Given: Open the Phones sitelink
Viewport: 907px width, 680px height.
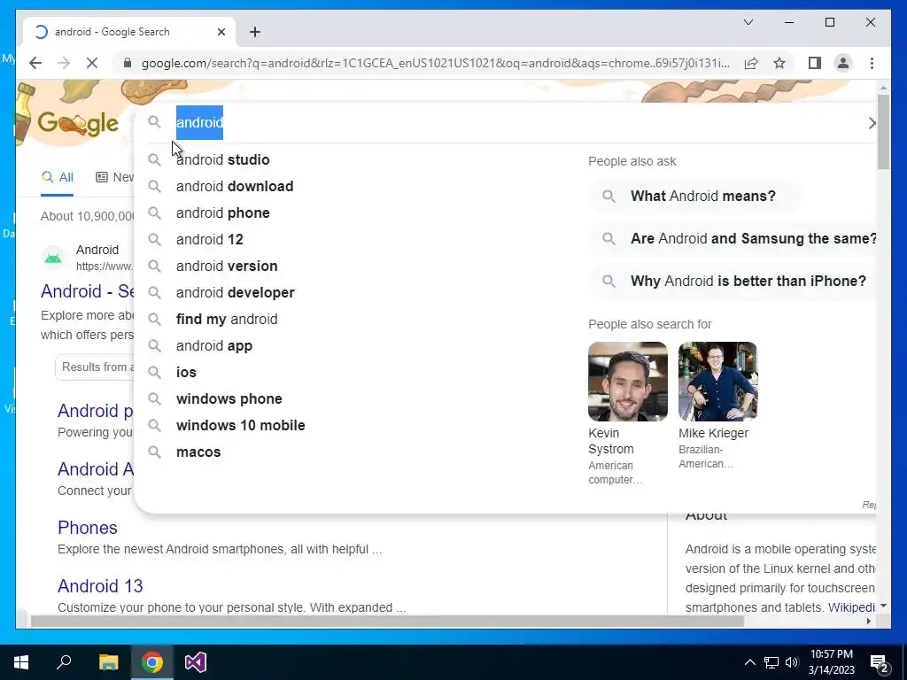Looking at the screenshot, I should [x=88, y=528].
